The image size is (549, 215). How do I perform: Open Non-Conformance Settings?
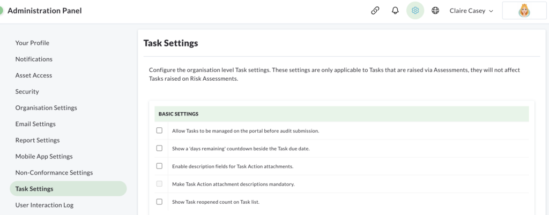coord(54,172)
